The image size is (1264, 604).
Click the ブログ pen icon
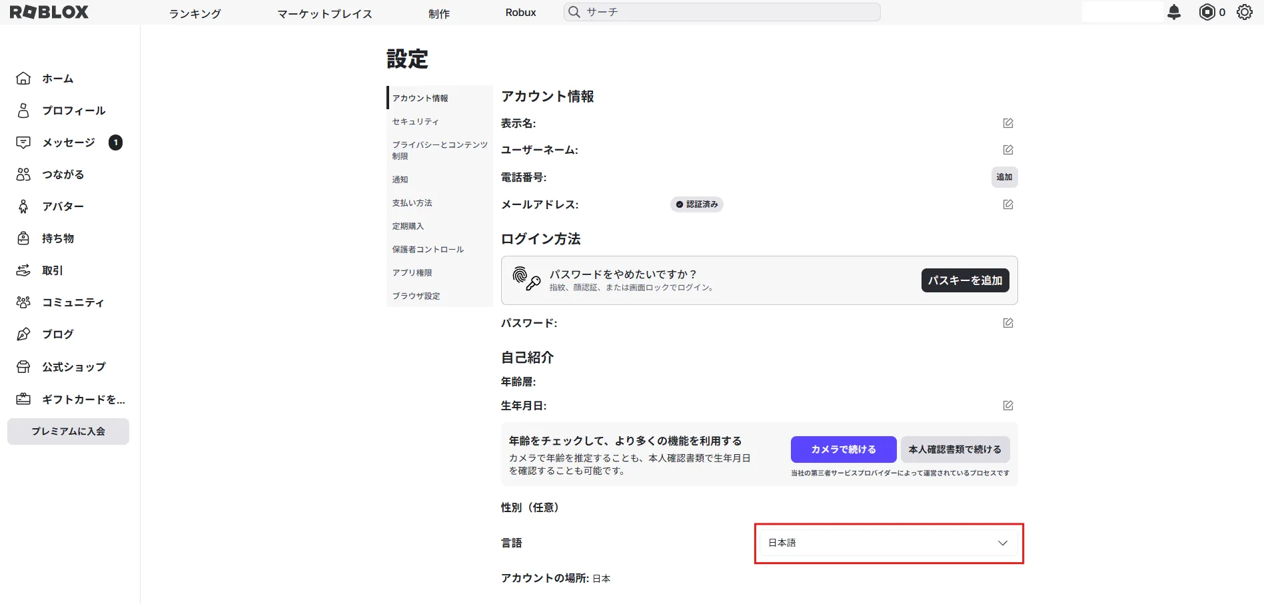coord(23,334)
